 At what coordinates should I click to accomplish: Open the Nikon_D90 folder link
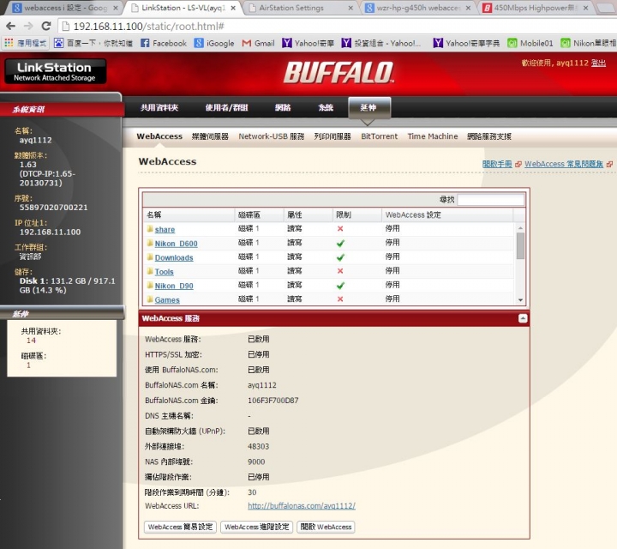pos(174,286)
